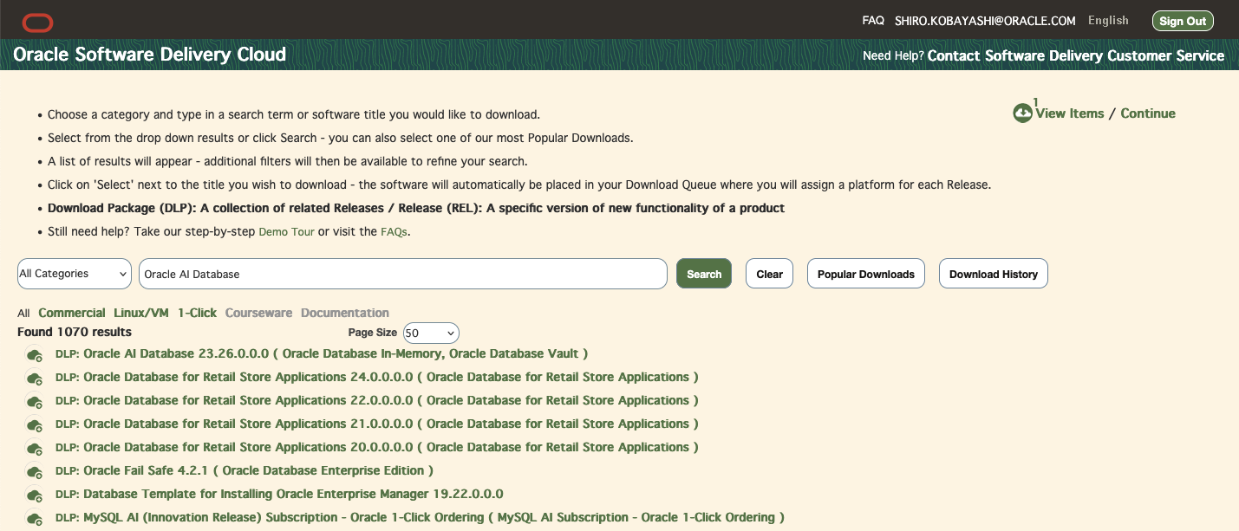This screenshot has width=1239, height=531.
Task: Open the Page Size dropdown
Action: [431, 333]
